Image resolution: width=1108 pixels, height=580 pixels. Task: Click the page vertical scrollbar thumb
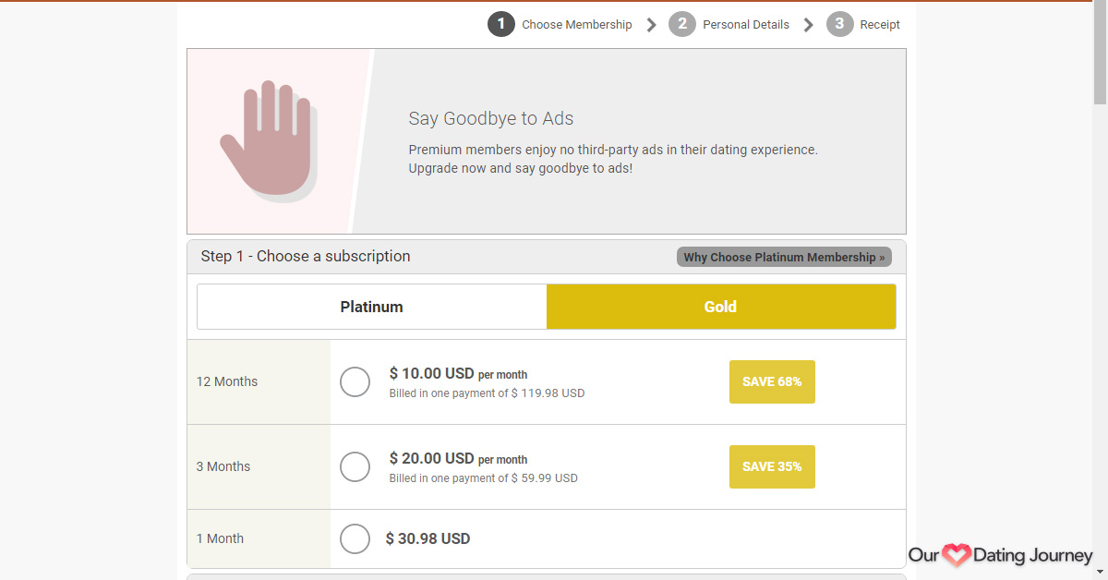[1100, 54]
